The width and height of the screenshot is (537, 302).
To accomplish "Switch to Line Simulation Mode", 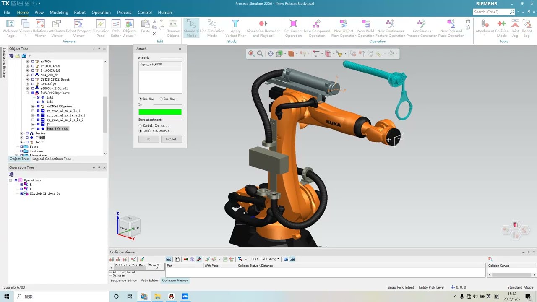I will click(212, 28).
